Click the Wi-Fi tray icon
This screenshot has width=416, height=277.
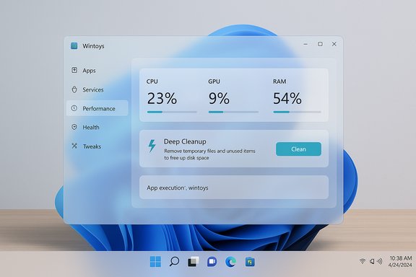pos(363,261)
